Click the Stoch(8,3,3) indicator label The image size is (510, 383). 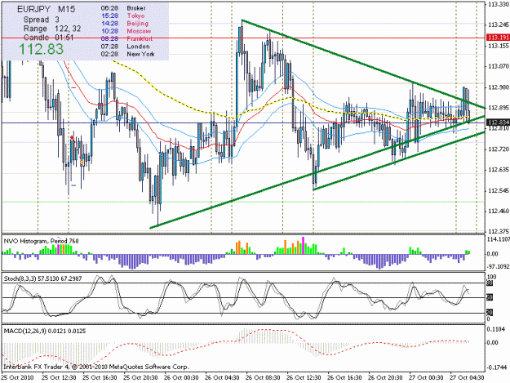tap(42, 278)
